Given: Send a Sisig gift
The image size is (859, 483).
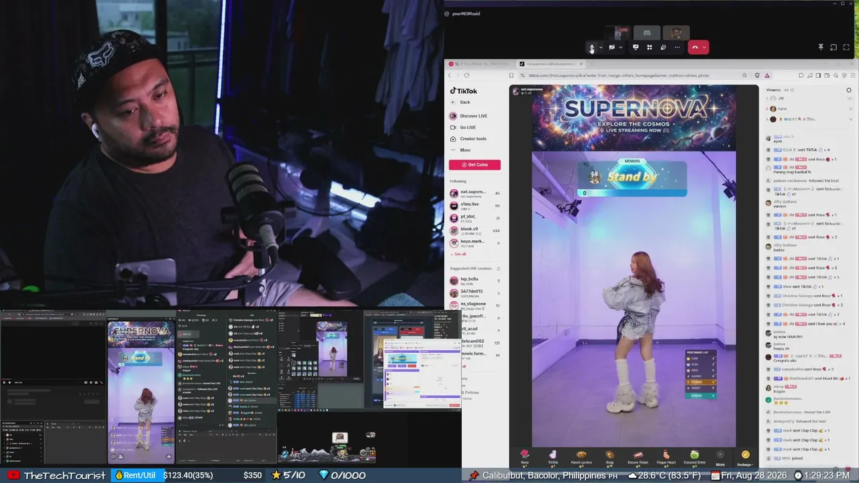Looking at the screenshot, I should pyautogui.click(x=609, y=458).
